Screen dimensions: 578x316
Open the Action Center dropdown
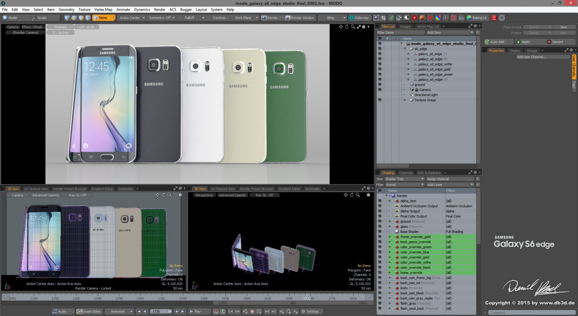click(x=132, y=18)
